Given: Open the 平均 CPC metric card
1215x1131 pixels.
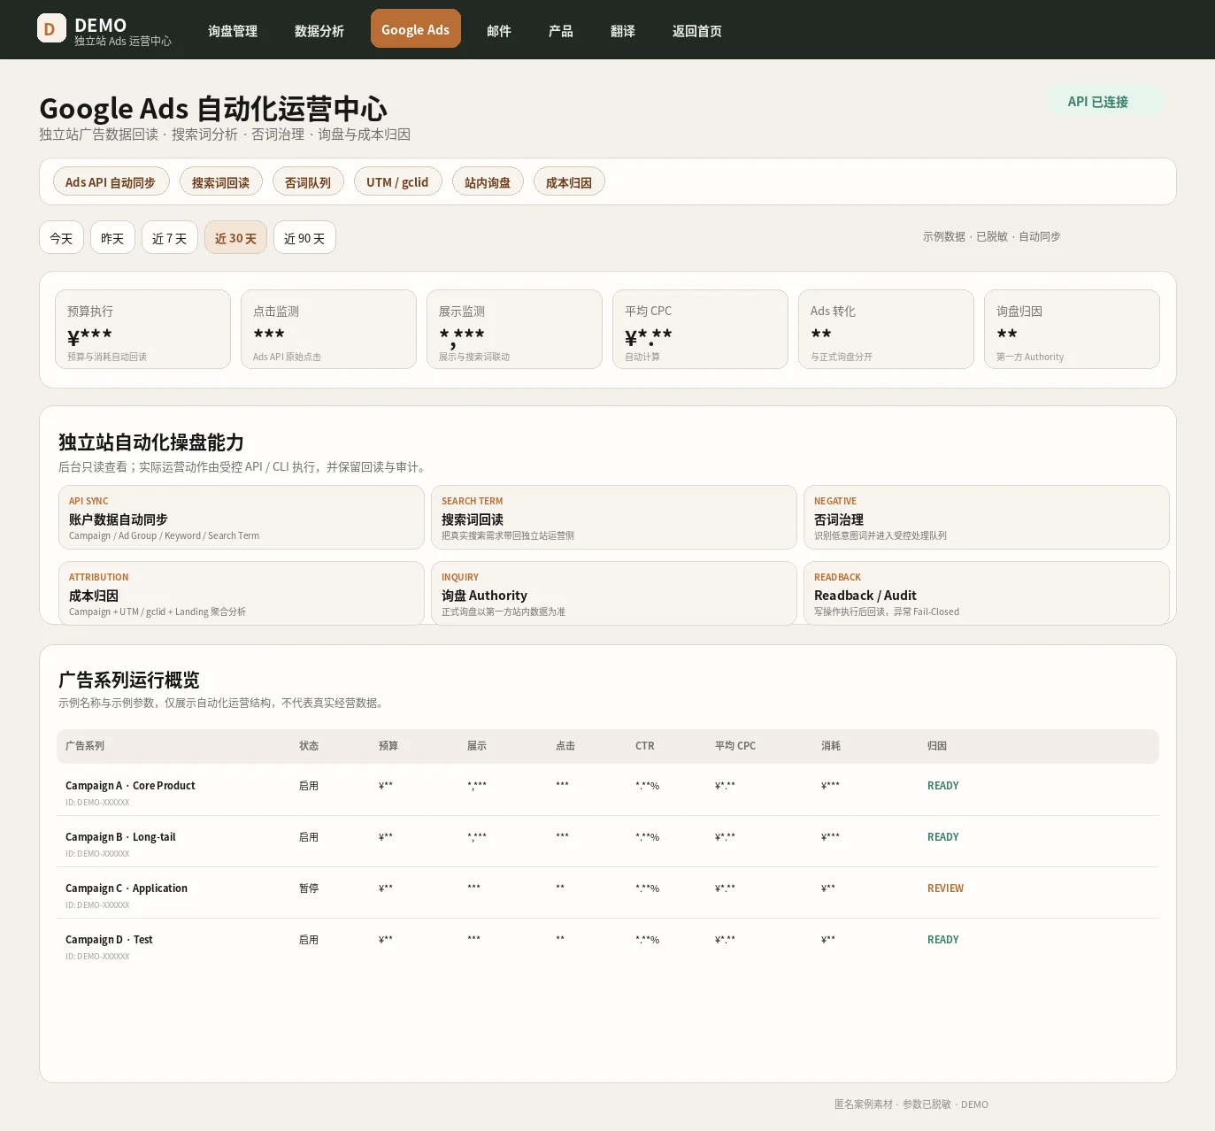Looking at the screenshot, I should click(700, 329).
